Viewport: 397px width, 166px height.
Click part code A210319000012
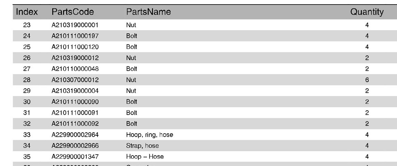coord(75,58)
